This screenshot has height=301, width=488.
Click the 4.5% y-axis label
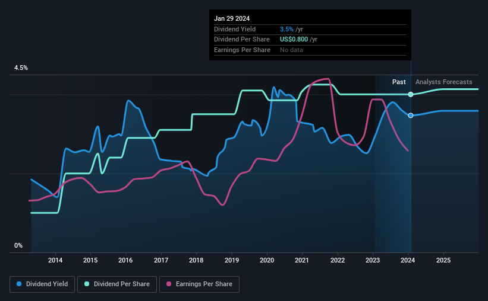[x=21, y=68]
